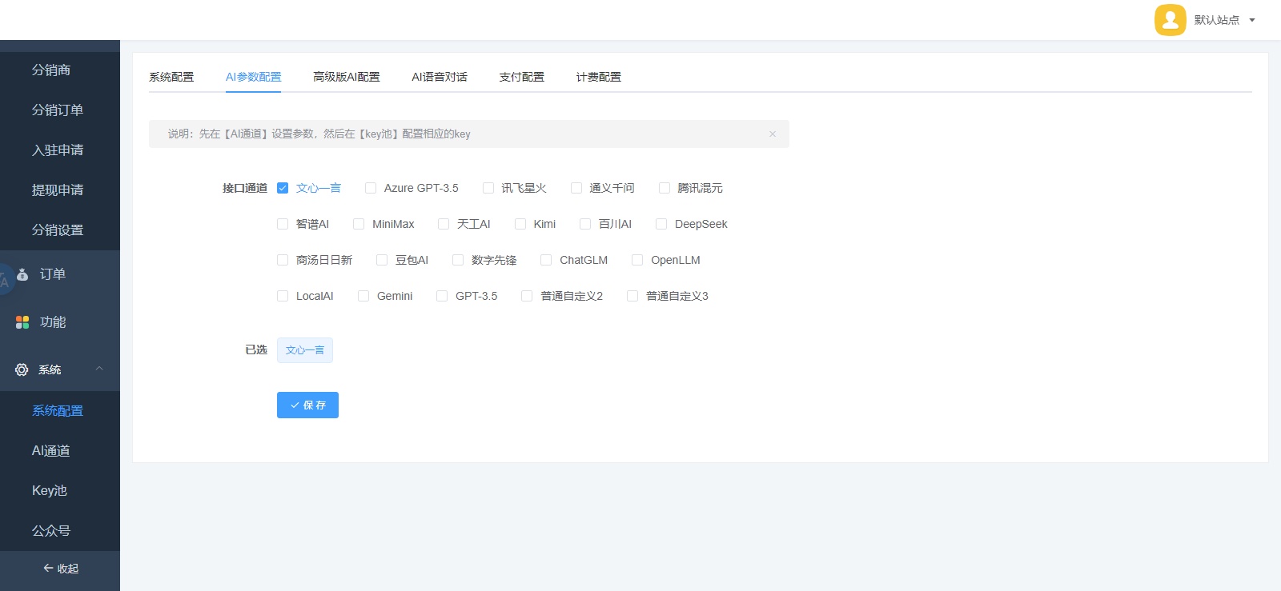The width and height of the screenshot is (1281, 591).
Task: Check the ChatGLM channel
Action: pyautogui.click(x=546, y=260)
